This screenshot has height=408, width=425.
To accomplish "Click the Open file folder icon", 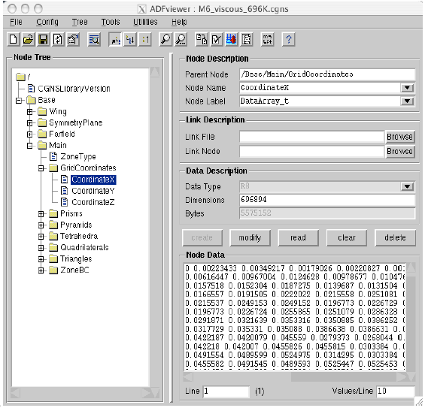I will tap(28, 40).
